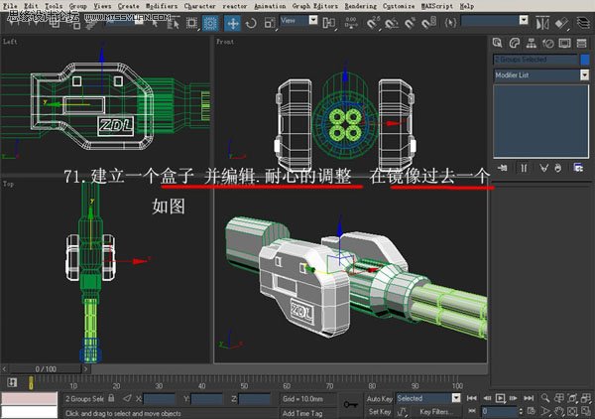
Task: Click the object name field '2 Groups Selected'
Action: pos(535,60)
